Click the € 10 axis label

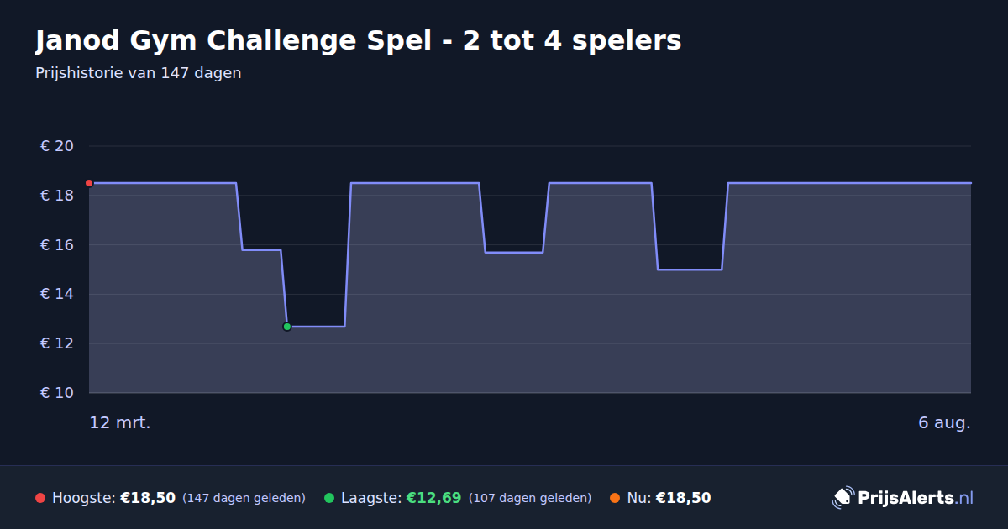click(x=57, y=393)
